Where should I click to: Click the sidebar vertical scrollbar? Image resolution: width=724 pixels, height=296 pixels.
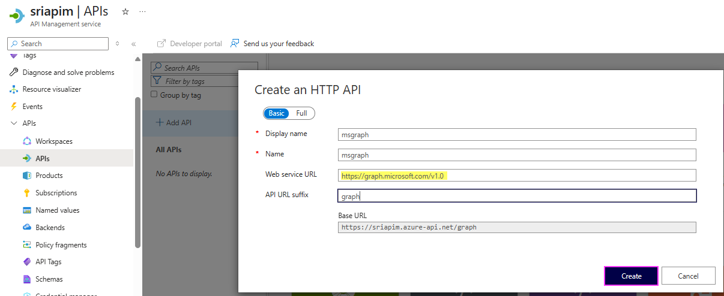click(x=138, y=173)
